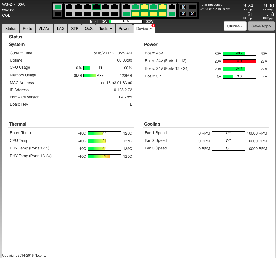The height and width of the screenshot is (258, 276).
Task: Click the green status indicator at far left of port panel
Action: tap(58, 7)
